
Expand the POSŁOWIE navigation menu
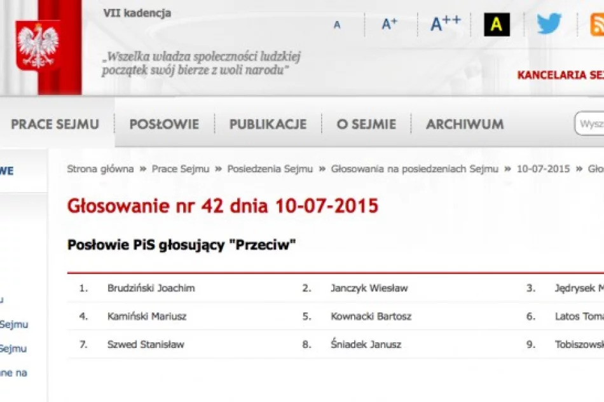[x=164, y=124]
